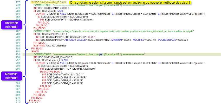Click the "INIT SDE.CdeComPIHT1 = CLO.0" line
This screenshot has height=104, width=221.
pyautogui.click(x=48, y=8)
